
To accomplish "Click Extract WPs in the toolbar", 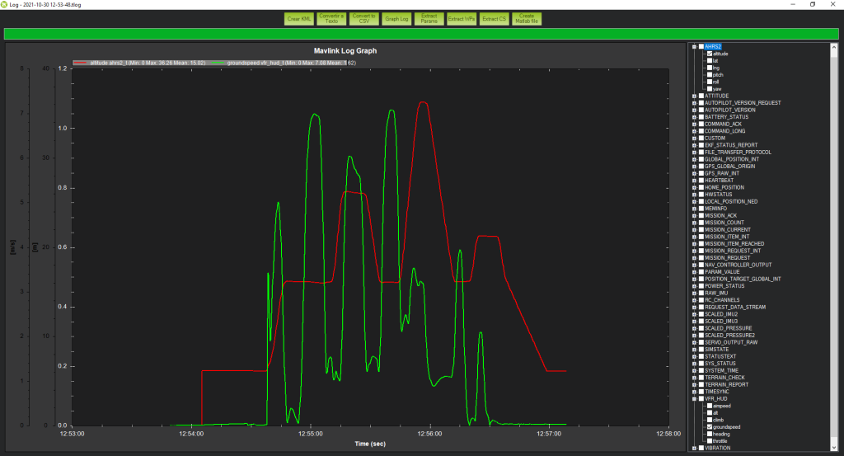I will 460,18.
